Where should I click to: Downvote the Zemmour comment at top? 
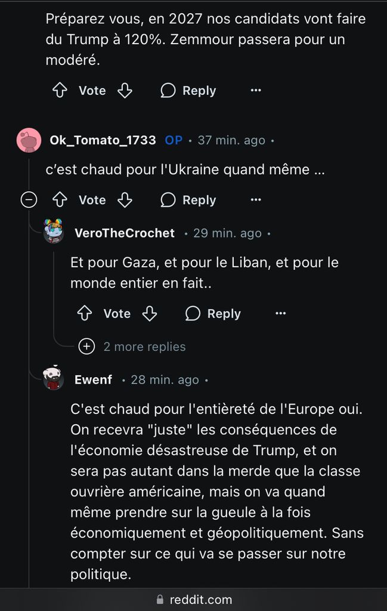pyautogui.click(x=125, y=91)
